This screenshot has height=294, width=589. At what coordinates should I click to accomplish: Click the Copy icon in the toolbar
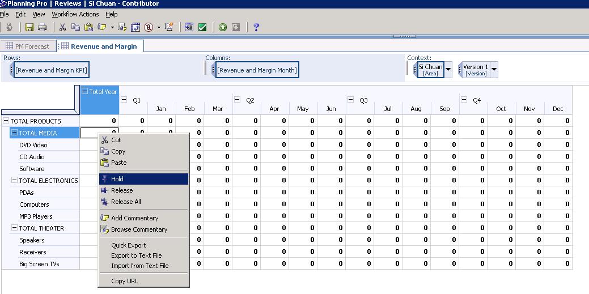pos(75,27)
